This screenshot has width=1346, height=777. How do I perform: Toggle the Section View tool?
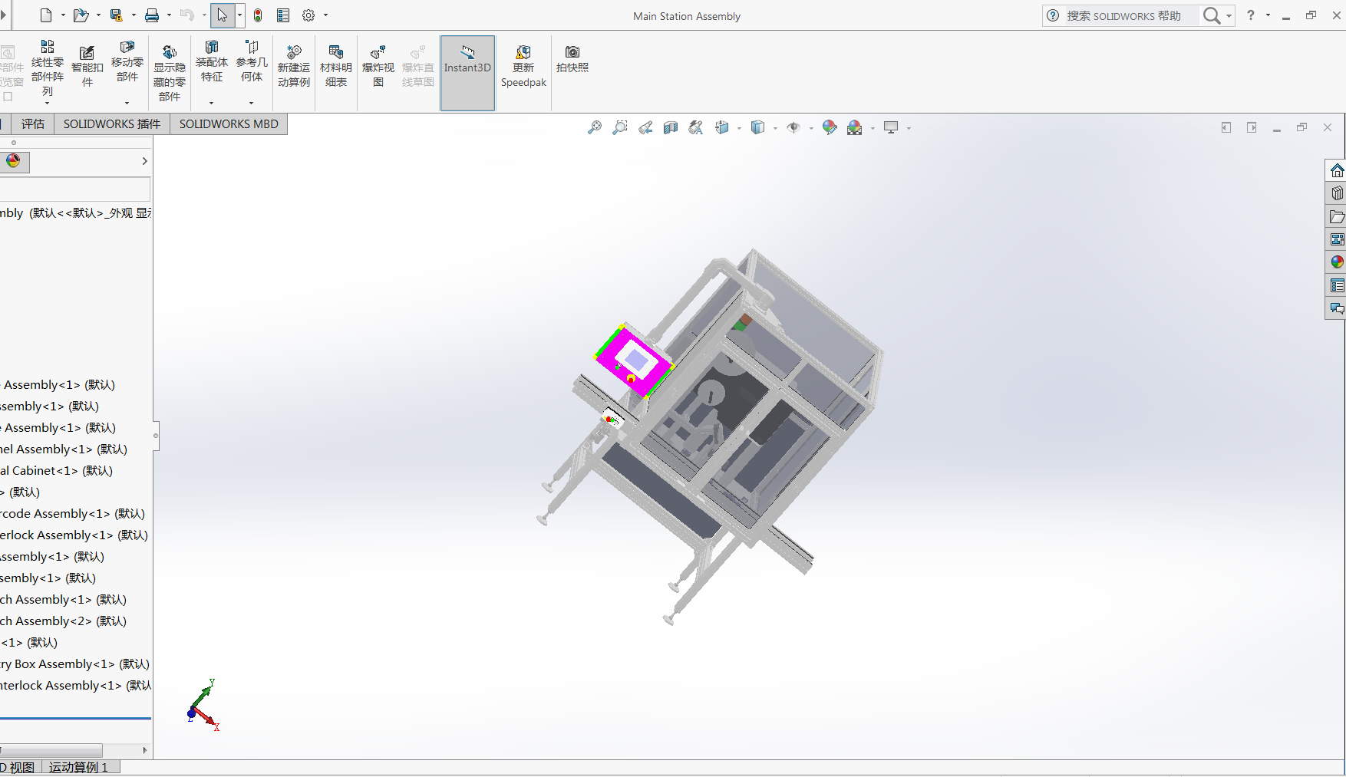click(x=671, y=127)
